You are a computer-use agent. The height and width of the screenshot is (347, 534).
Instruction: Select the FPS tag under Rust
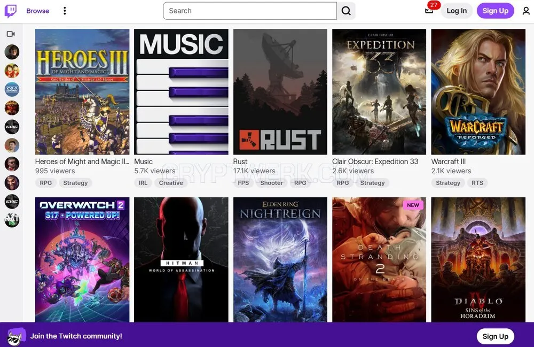point(243,183)
